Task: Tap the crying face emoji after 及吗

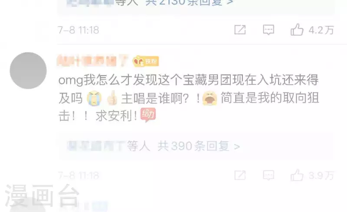Action: [94, 98]
